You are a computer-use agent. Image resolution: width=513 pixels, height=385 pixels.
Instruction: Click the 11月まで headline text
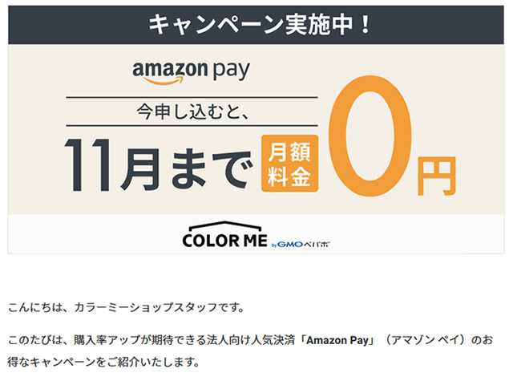pos(159,165)
